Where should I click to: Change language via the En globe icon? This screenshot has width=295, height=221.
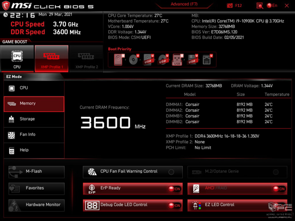272,6
